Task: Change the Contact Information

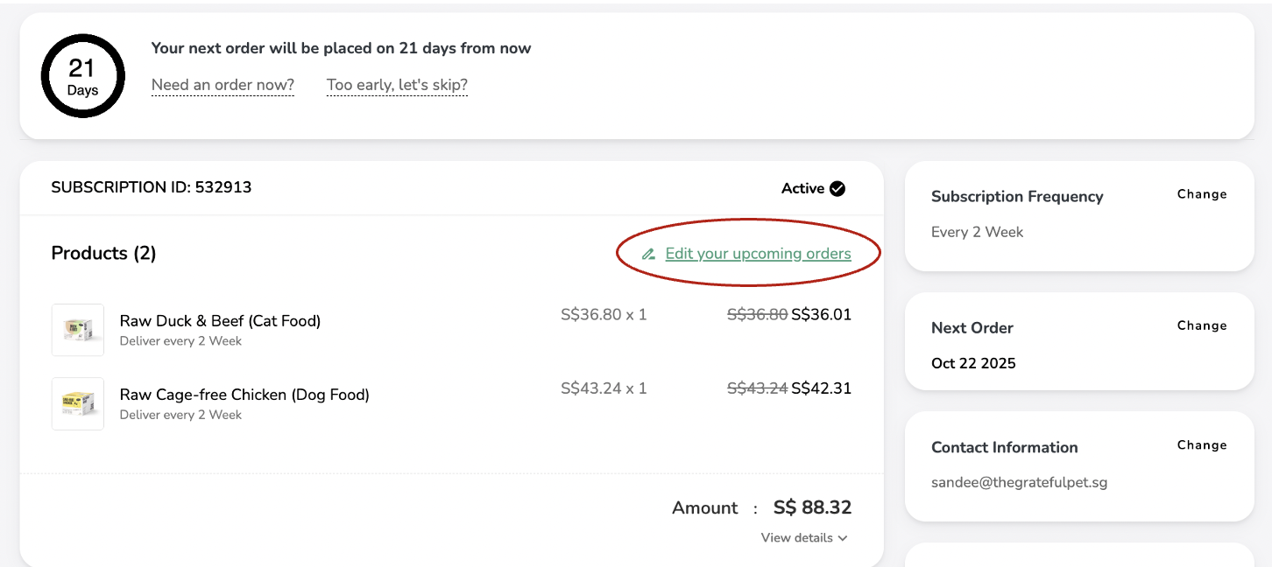Action: click(1201, 445)
